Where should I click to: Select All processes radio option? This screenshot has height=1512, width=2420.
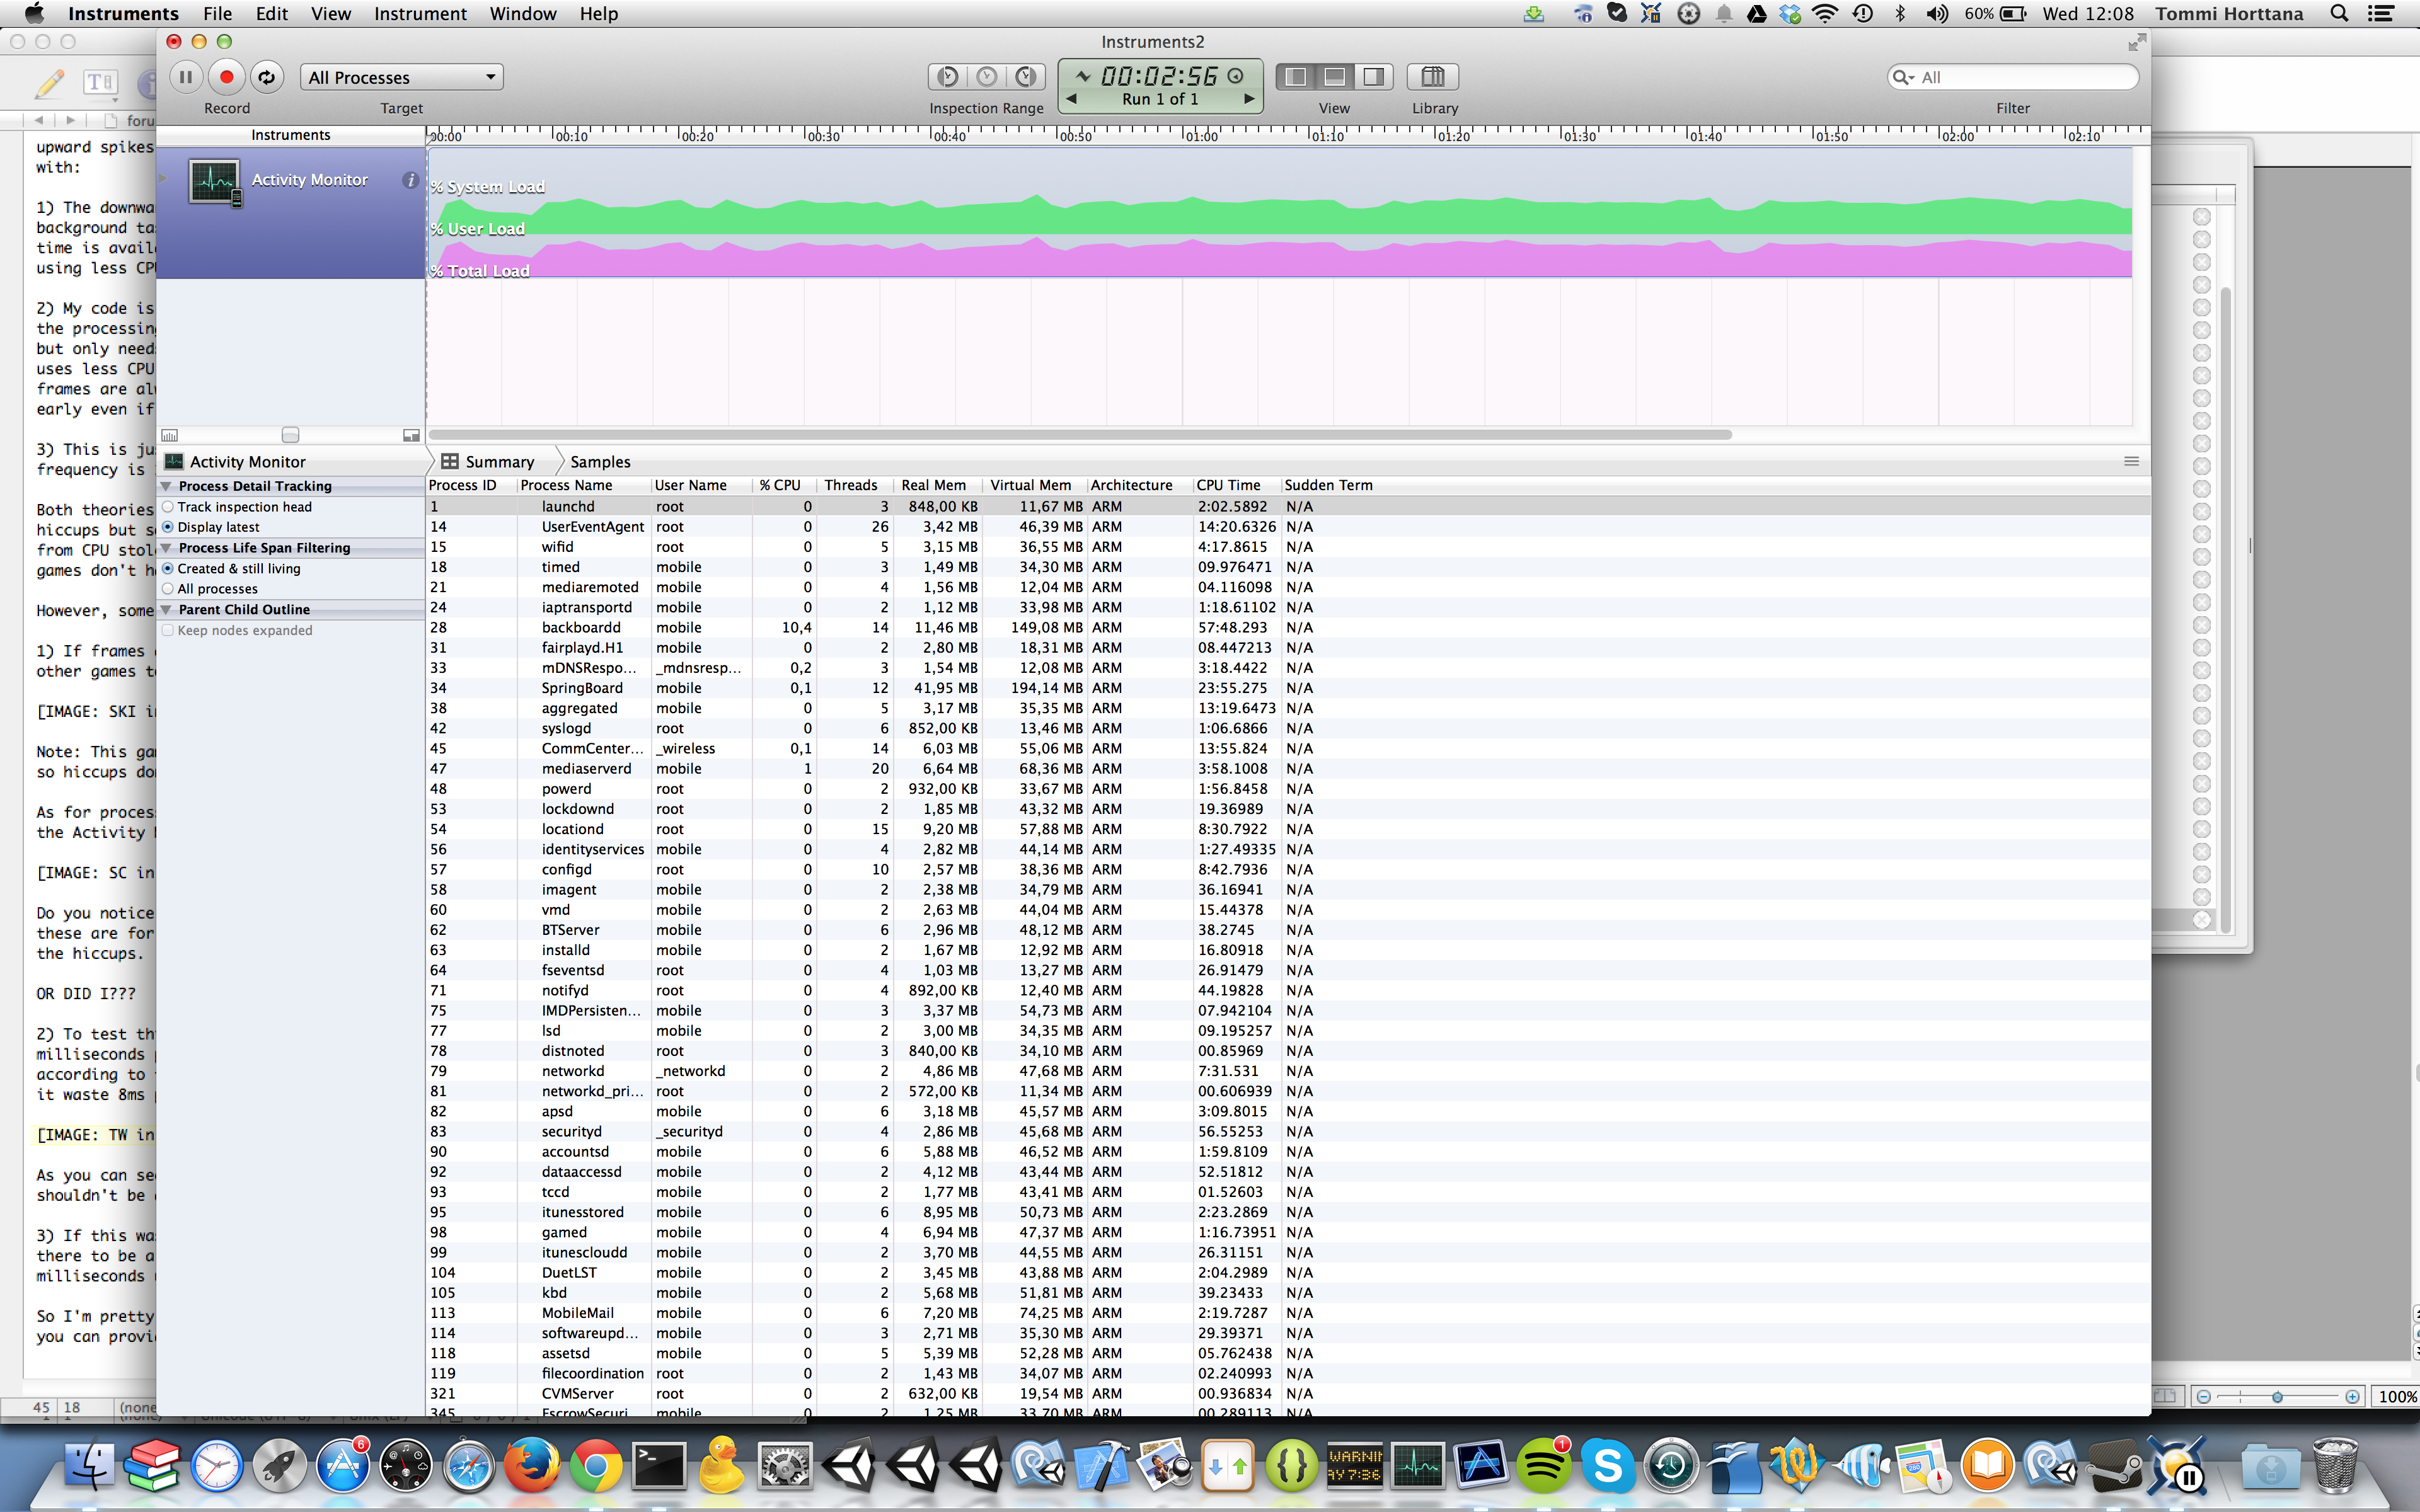coord(168,589)
